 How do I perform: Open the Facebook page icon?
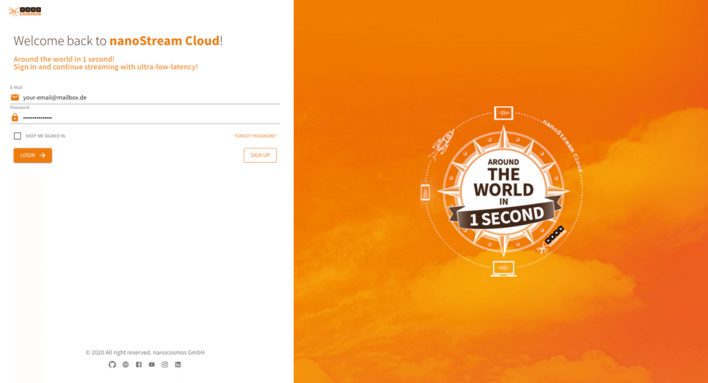pyautogui.click(x=138, y=364)
